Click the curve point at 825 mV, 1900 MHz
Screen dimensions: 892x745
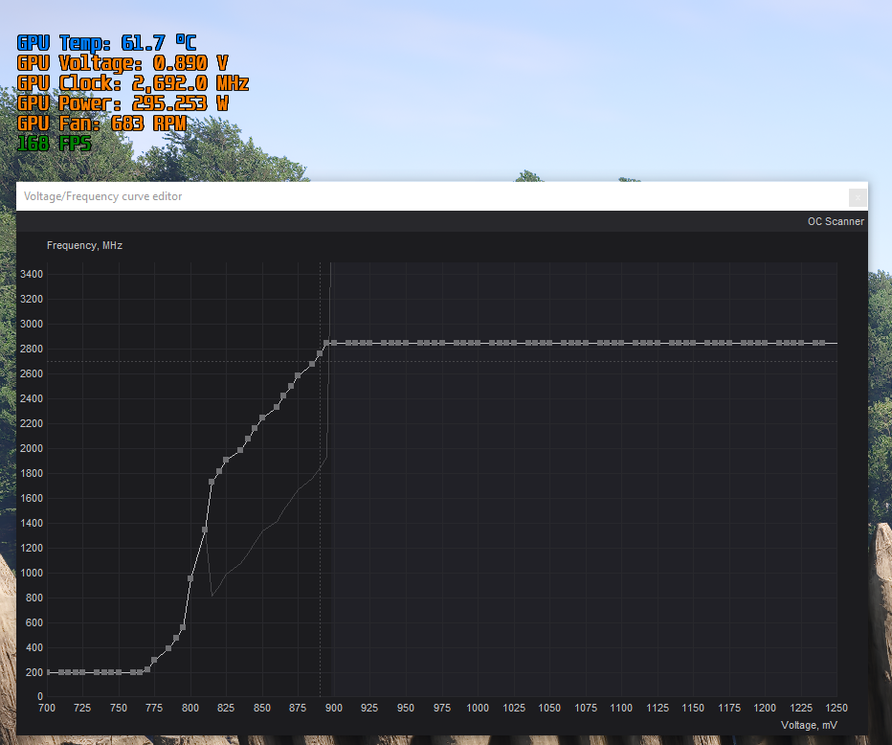point(226,461)
